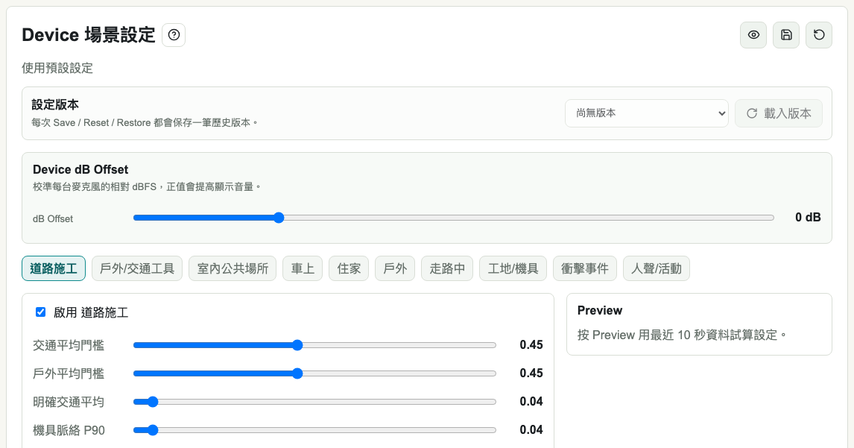Viewport: 854px width, 448px height.
Task: Toggle the 啟用 道路施工 checkbox
Action: [40, 312]
